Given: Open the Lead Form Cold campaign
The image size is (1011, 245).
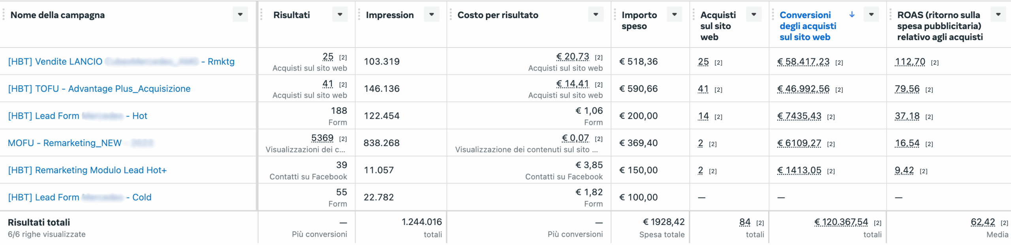Looking at the screenshot, I should (80, 197).
